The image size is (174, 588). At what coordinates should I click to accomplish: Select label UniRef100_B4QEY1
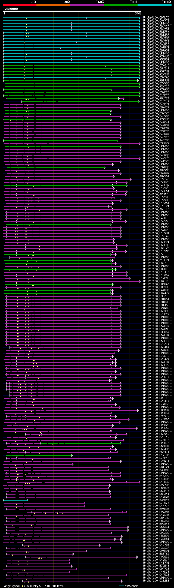(x=156, y=105)
